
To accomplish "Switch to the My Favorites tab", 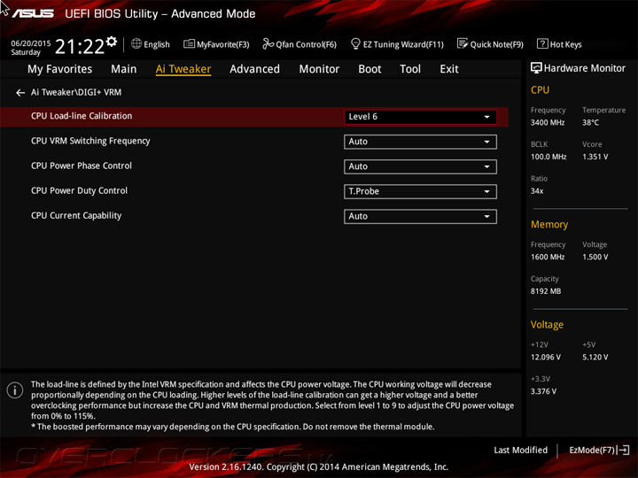I will coord(60,69).
